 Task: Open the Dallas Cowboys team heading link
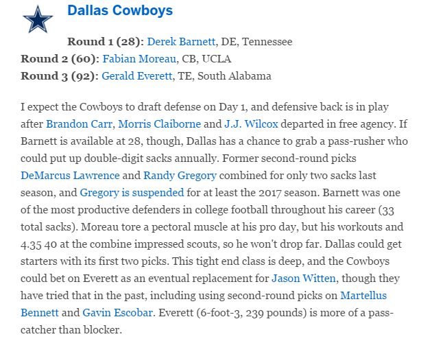coord(120,10)
